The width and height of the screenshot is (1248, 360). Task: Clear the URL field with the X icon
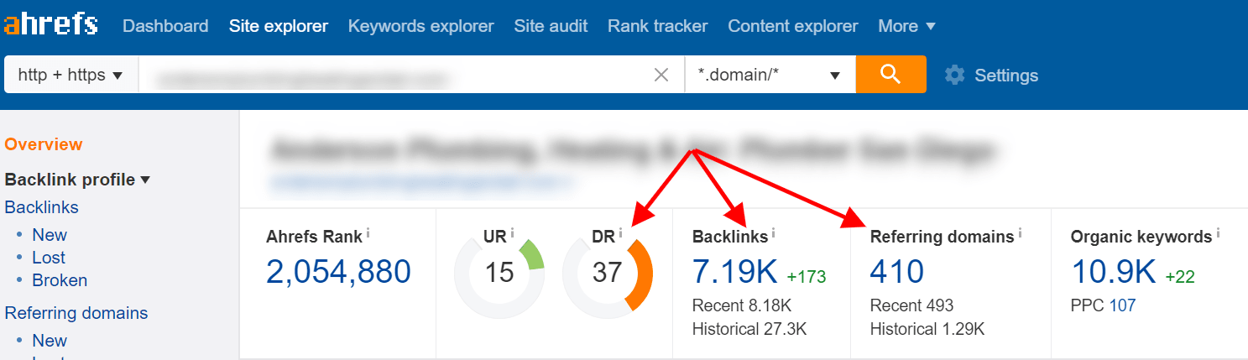[x=661, y=76]
